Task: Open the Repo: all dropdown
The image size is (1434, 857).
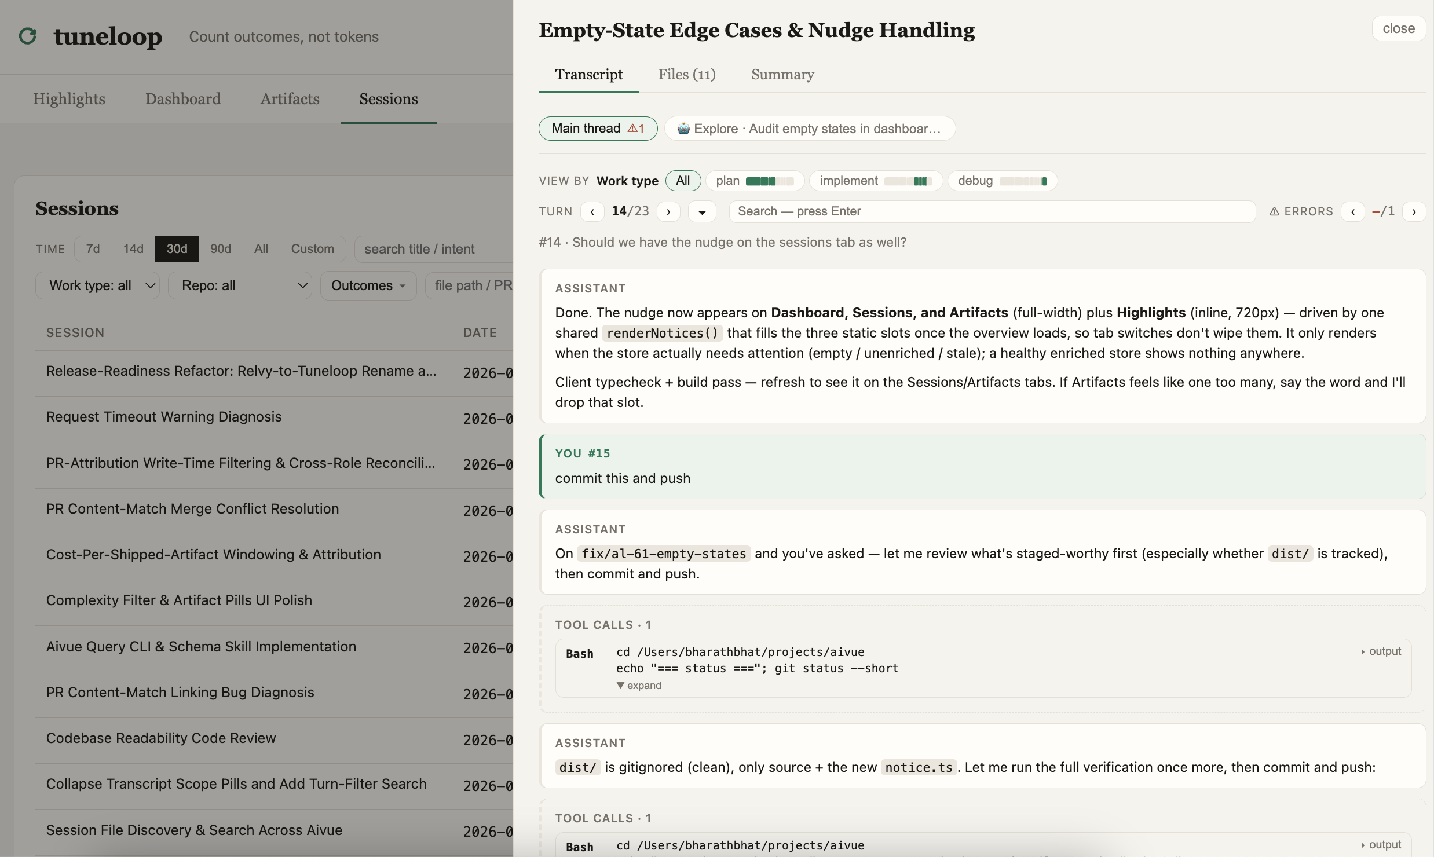Action: click(x=240, y=285)
